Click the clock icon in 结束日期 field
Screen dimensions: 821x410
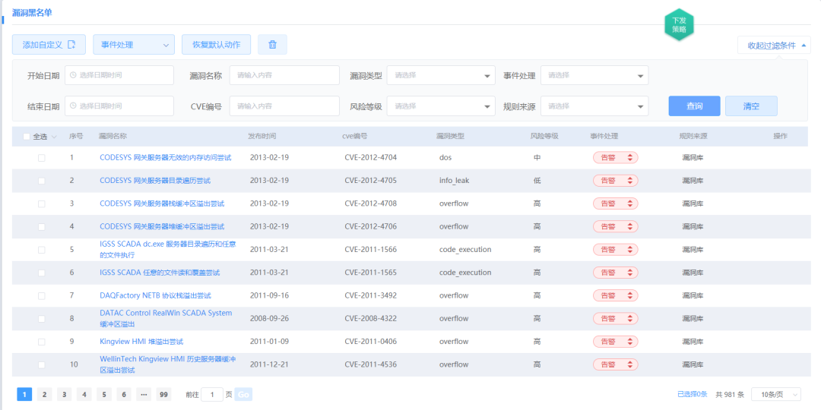coord(74,106)
